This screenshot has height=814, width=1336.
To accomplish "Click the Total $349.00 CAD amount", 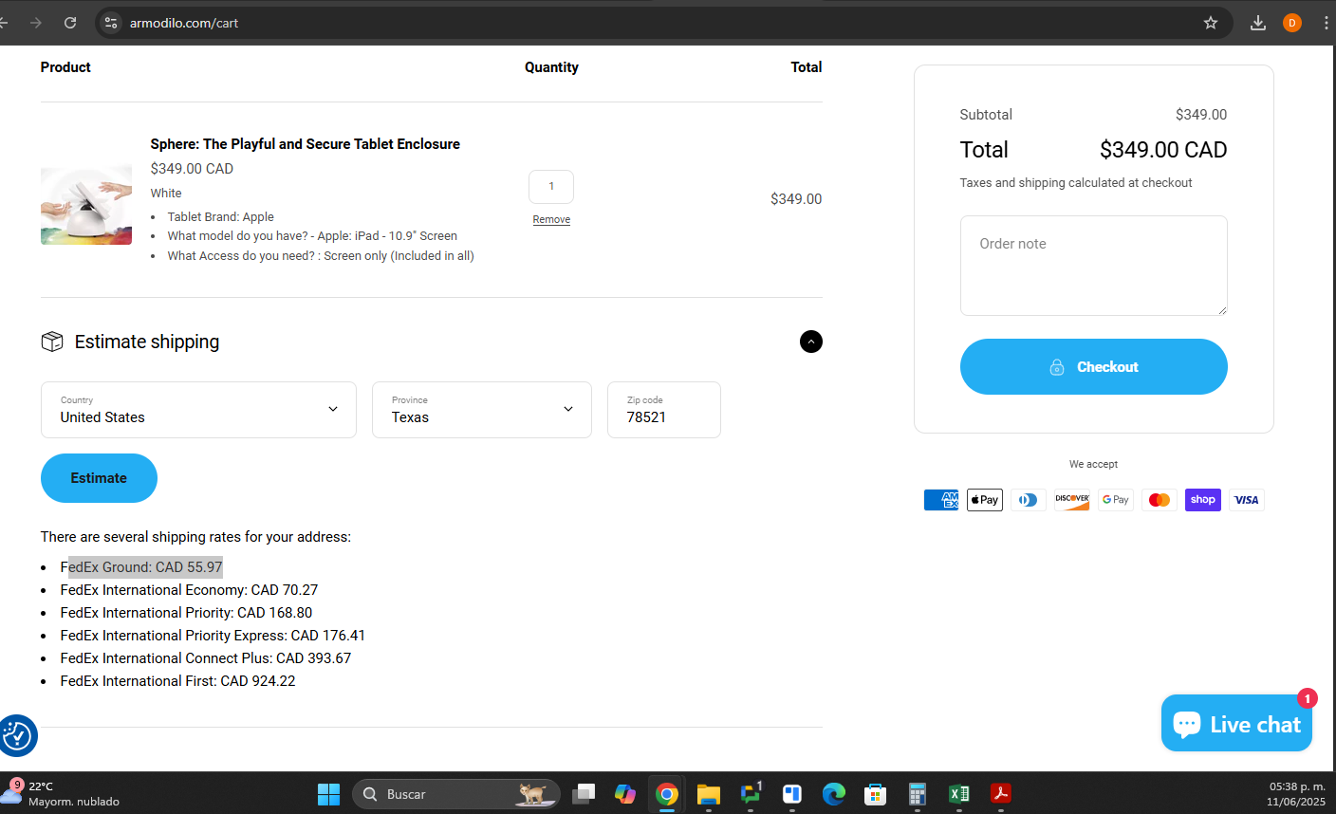I will pyautogui.click(x=1163, y=150).
